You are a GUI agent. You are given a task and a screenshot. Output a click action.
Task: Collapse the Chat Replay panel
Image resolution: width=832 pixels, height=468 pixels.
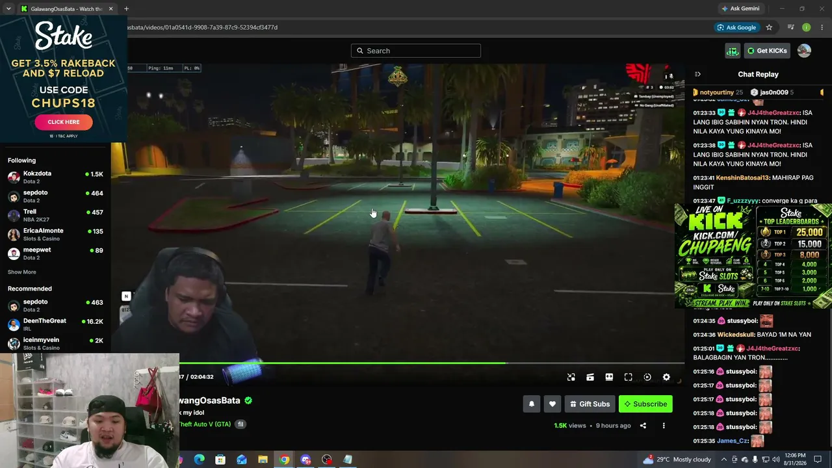tap(697, 74)
